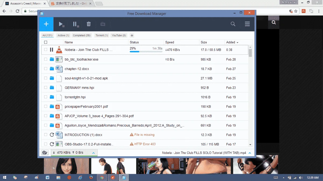
Task: Filter by Active (1) tab
Action: 63,35
